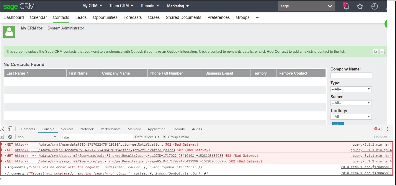This screenshot has width=396, height=186.
Task: Open DevTools Security tab
Action: point(179,129)
